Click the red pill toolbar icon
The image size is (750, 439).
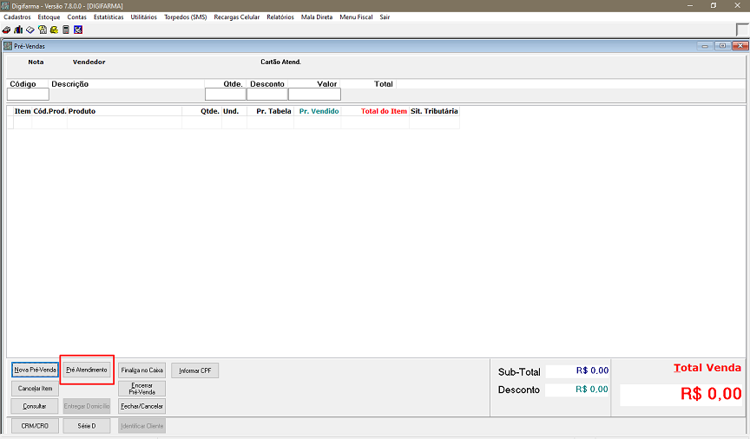[x=6, y=29]
